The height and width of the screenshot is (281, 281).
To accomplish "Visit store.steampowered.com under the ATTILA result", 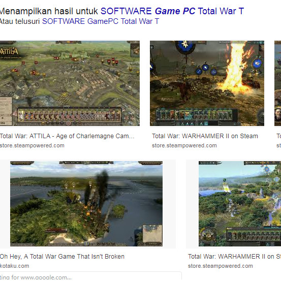I will point(32,145).
